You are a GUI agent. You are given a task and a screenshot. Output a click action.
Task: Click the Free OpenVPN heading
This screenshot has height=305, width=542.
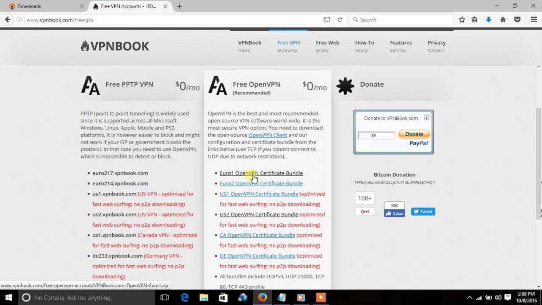point(256,84)
